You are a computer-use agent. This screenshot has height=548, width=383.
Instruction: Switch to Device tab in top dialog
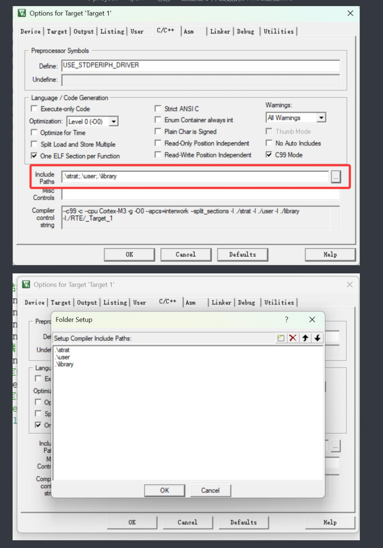[x=30, y=31]
